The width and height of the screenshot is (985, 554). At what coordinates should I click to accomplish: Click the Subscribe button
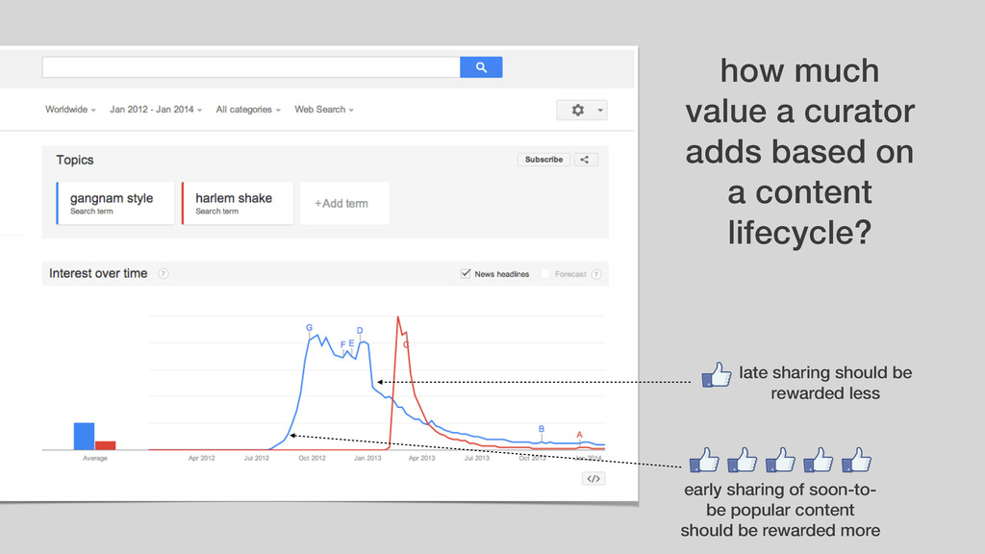pos(544,160)
